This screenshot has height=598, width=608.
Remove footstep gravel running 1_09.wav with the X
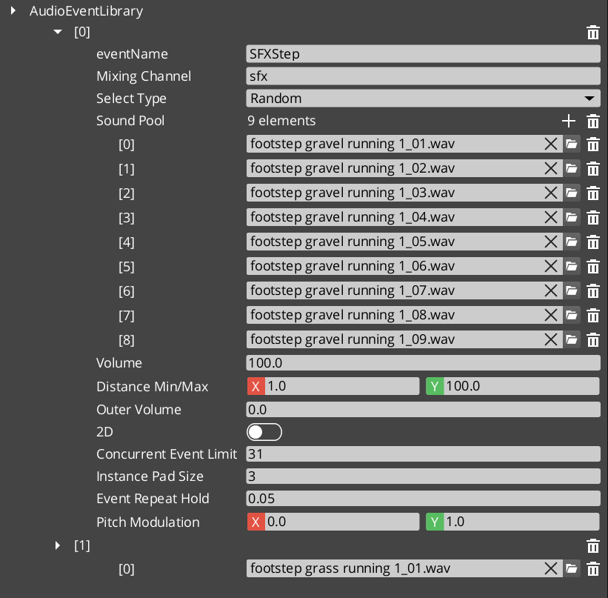coord(550,339)
